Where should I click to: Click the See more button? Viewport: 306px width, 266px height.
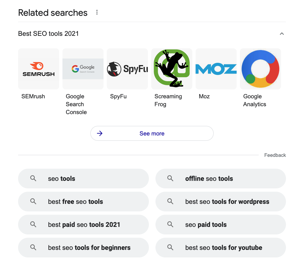tap(152, 133)
